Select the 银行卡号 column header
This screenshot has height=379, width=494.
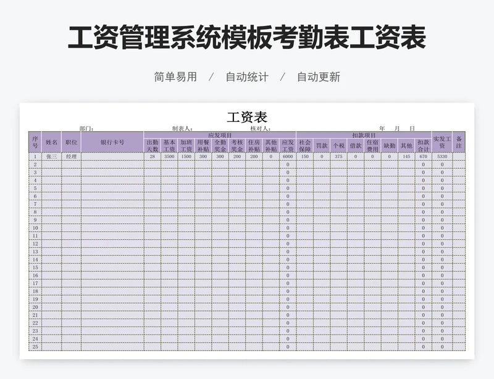[112, 142]
